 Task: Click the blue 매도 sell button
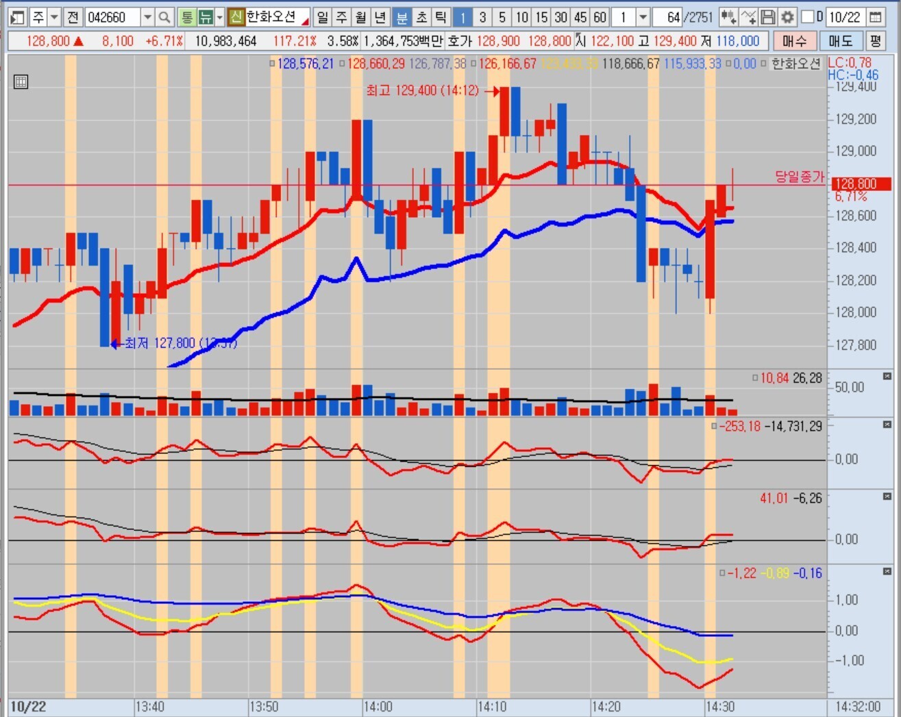pyautogui.click(x=841, y=41)
